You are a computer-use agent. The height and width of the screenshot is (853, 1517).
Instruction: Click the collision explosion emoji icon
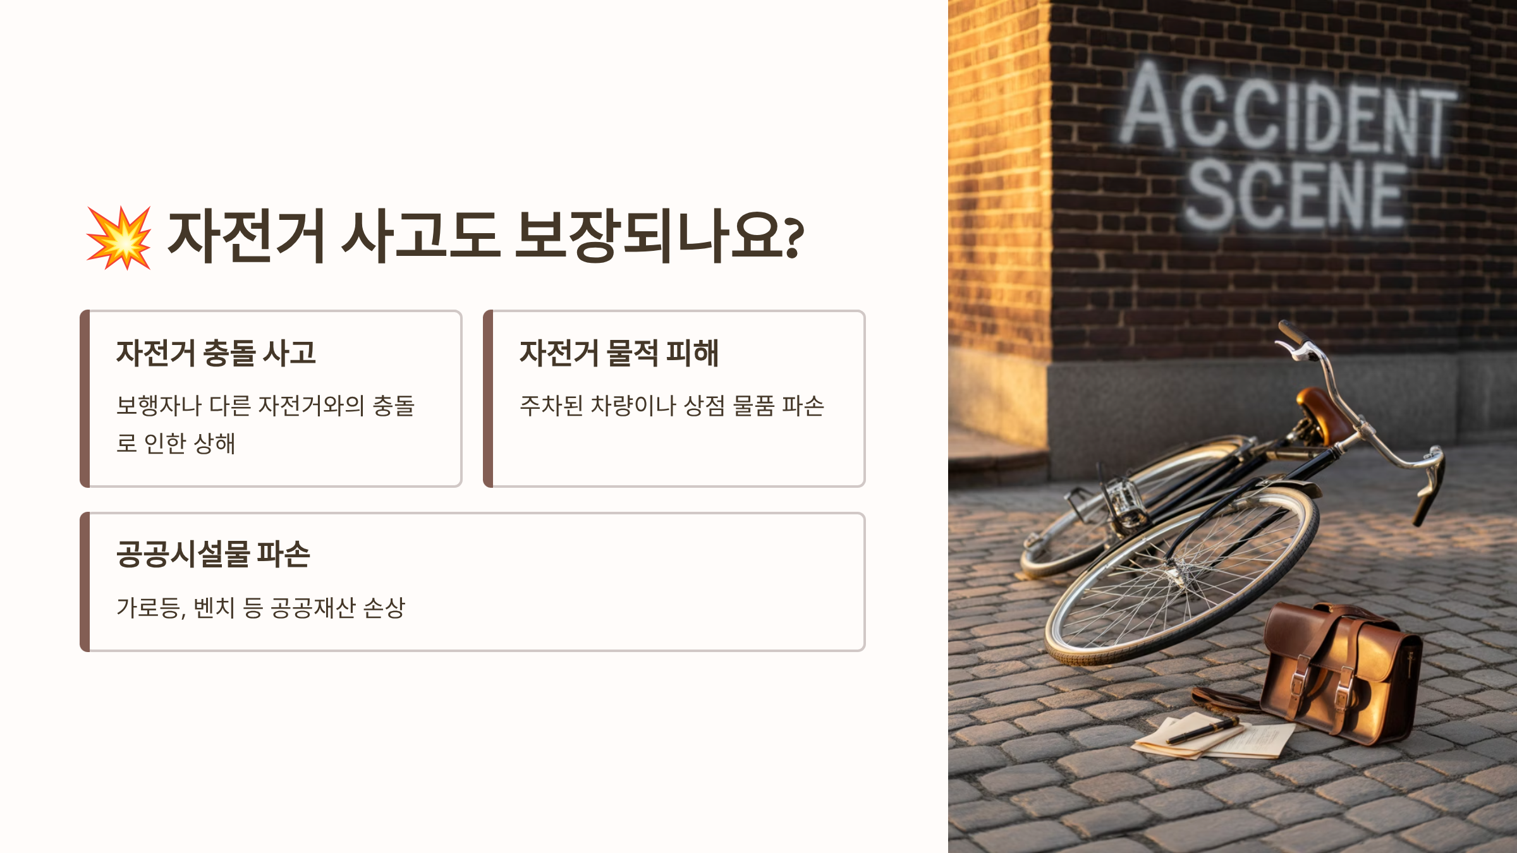(x=119, y=238)
